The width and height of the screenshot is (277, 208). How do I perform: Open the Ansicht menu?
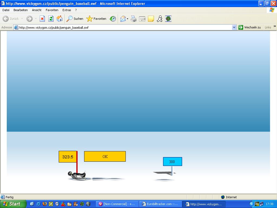click(x=37, y=10)
